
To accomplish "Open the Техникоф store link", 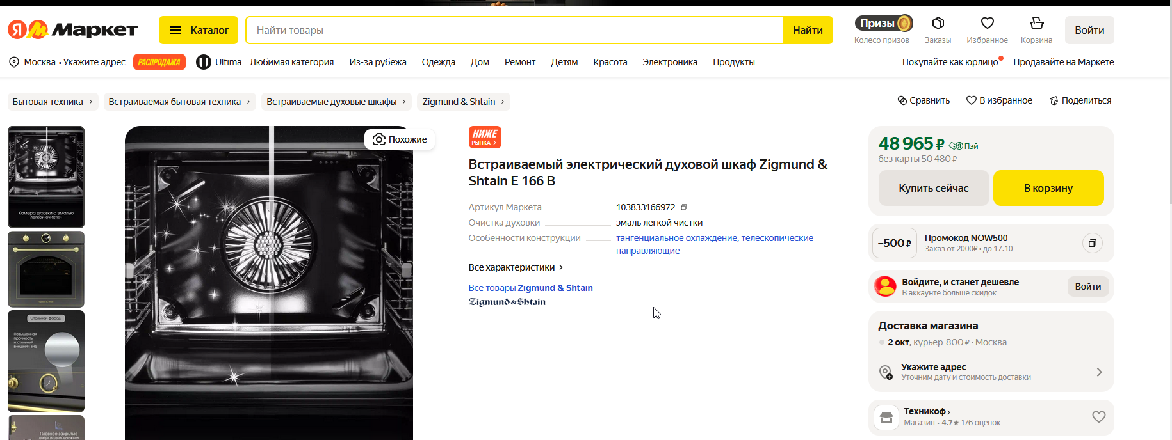I will 927,411.
